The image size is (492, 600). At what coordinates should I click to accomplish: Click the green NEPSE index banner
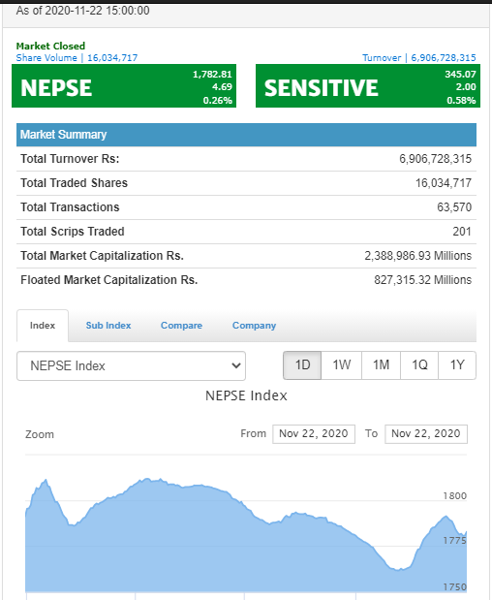(x=124, y=86)
